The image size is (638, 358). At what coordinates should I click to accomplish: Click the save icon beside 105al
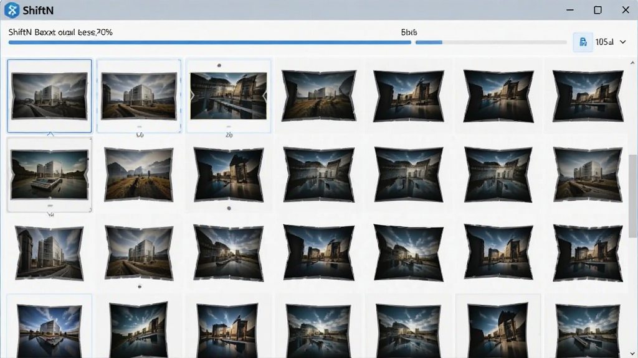[583, 42]
